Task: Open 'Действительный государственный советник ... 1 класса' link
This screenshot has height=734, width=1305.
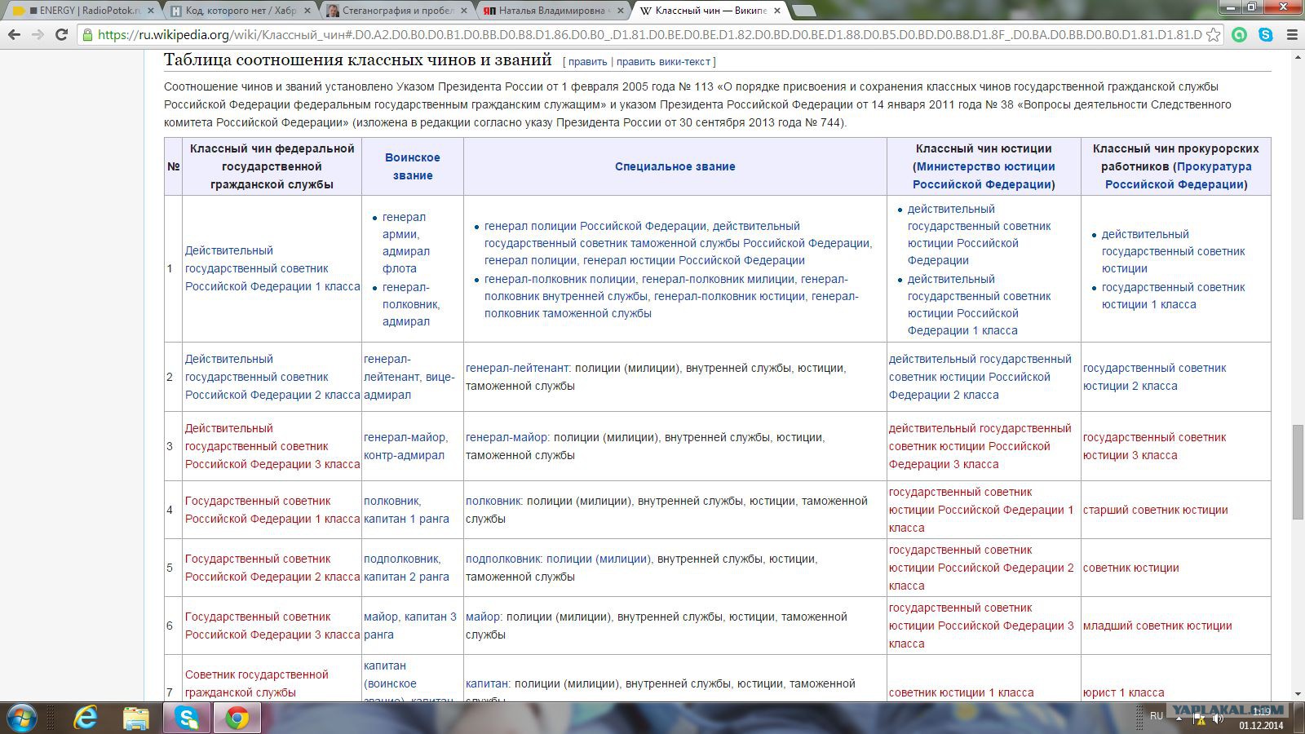Action: click(x=272, y=268)
